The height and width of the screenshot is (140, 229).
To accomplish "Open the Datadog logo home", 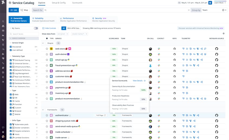I will pyautogui.click(x=3, y=2).
